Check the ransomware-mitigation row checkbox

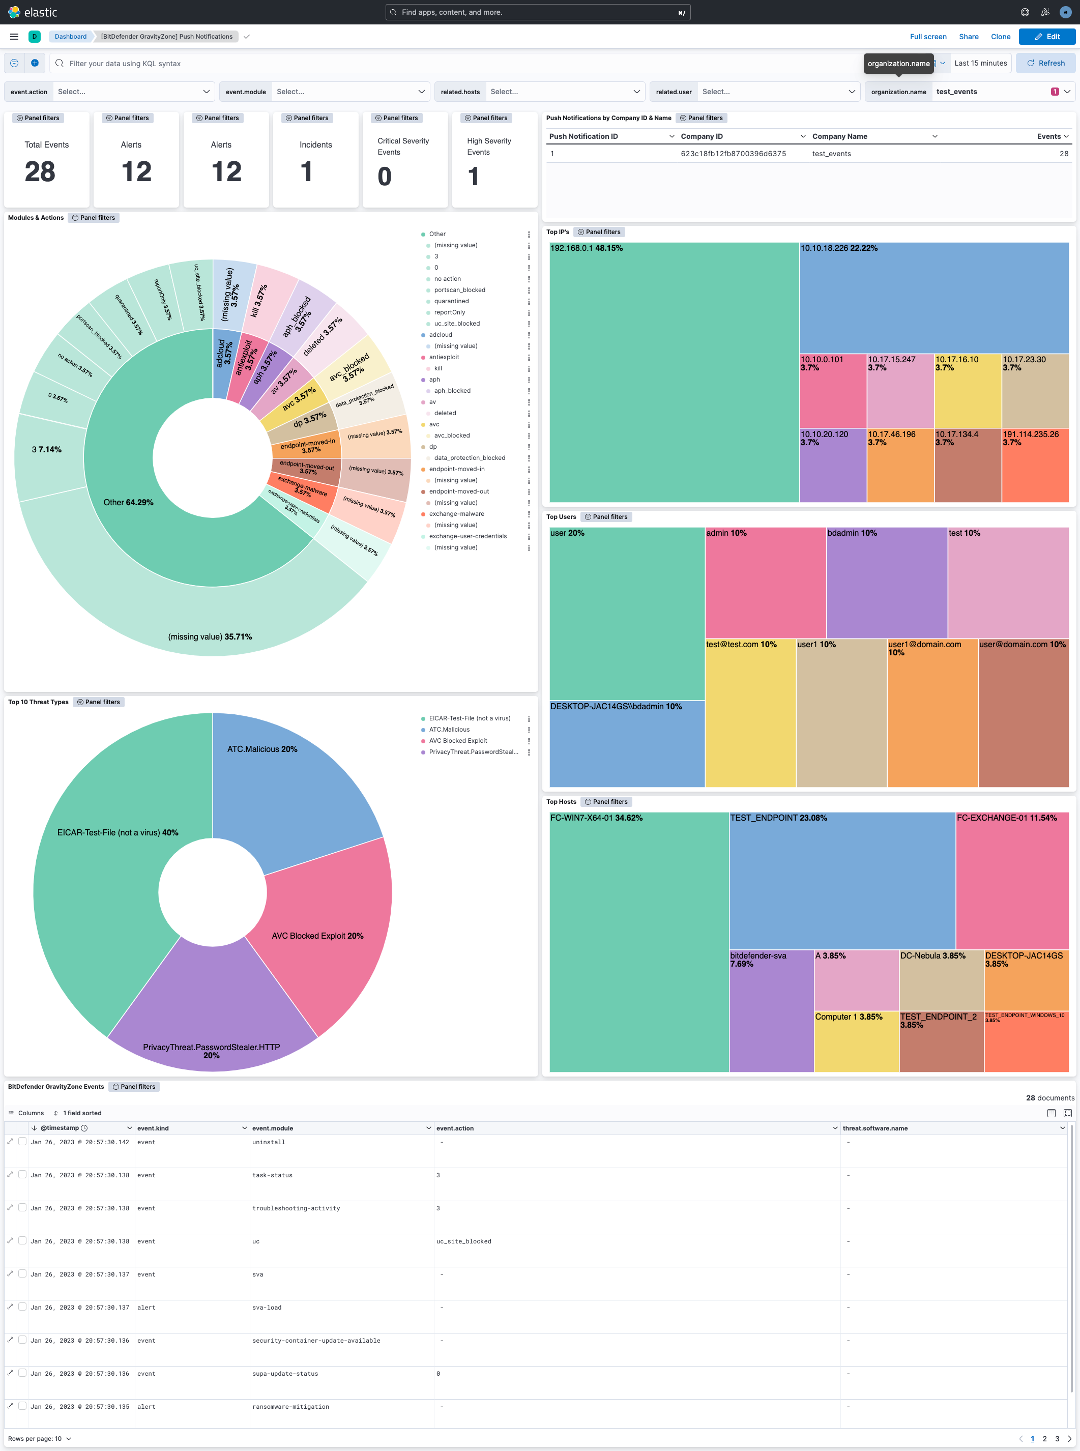(22, 1407)
